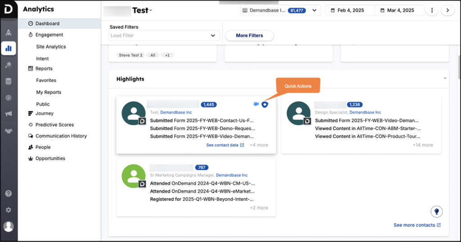The height and width of the screenshot is (242, 461).
Task: Open the three-dot more options menu
Action: (x=432, y=10)
